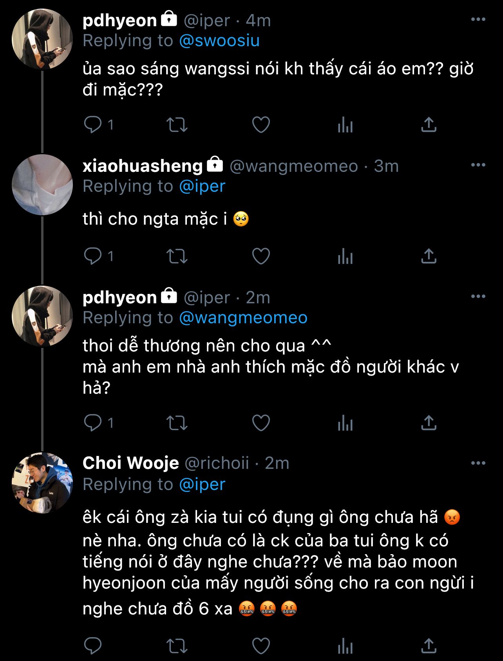Like pdhyeon's 2m-old tweet
503x661 pixels.
tap(261, 423)
